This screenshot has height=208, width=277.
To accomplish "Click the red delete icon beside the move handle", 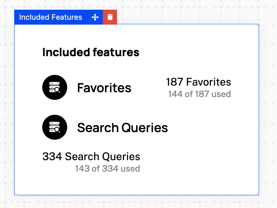I will click(110, 17).
